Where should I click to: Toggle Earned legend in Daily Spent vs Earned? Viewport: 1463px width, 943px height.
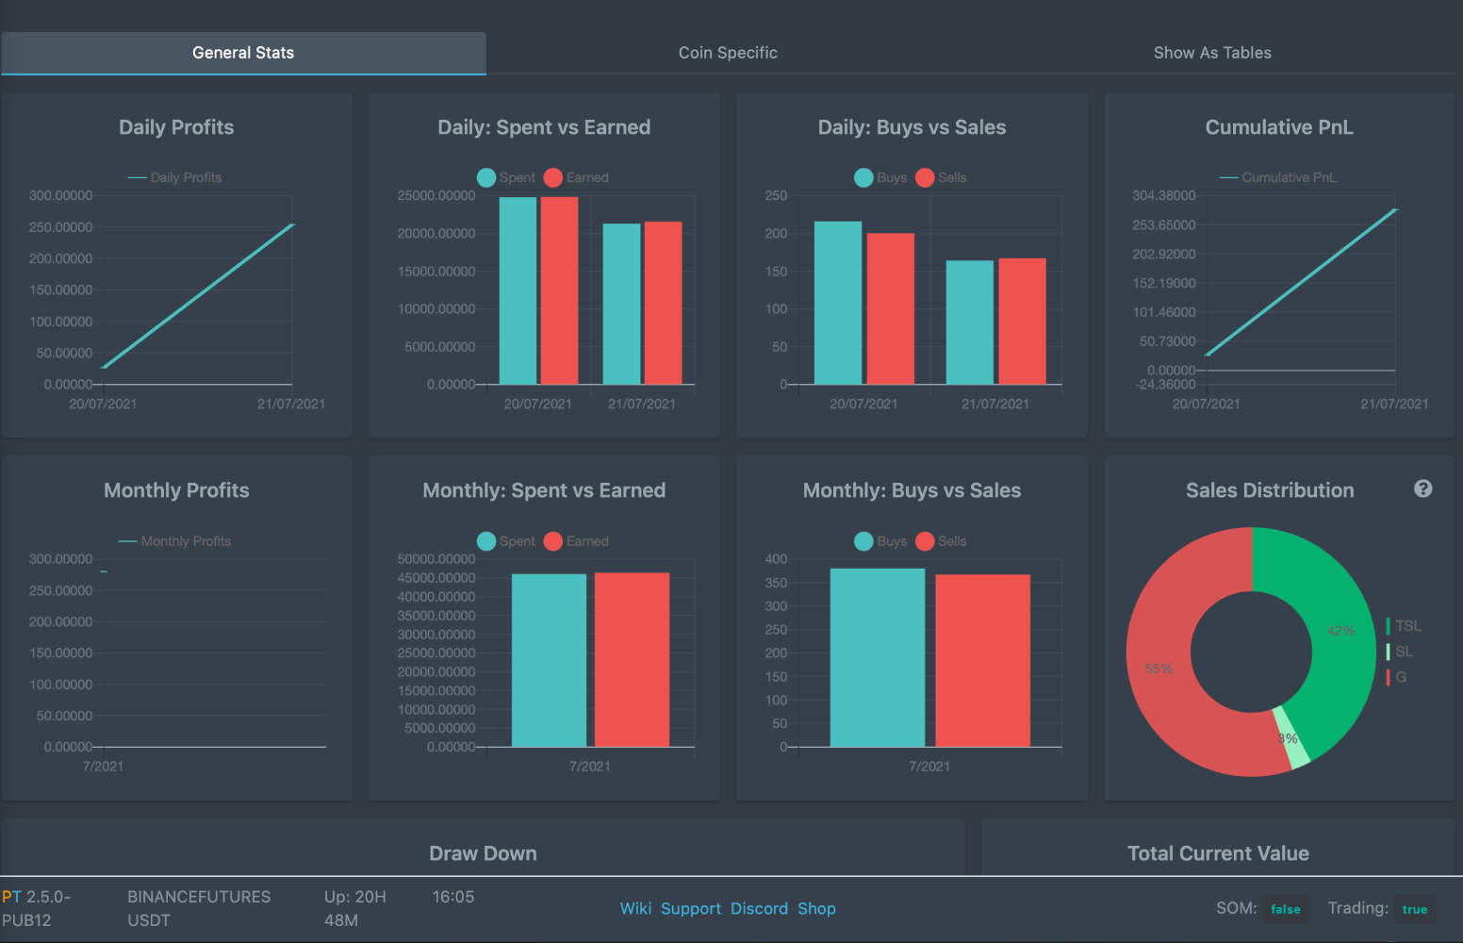click(x=576, y=177)
